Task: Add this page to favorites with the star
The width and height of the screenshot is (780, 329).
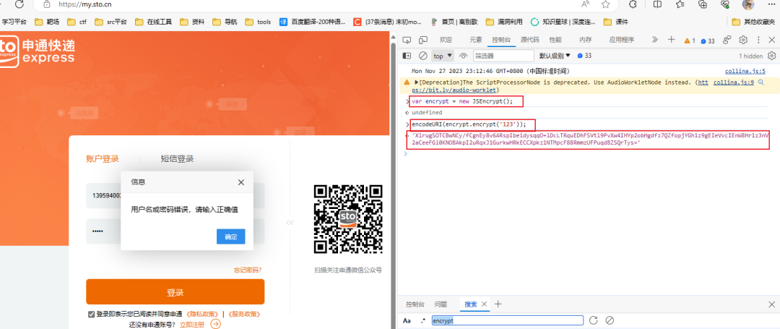Action: click(605, 4)
